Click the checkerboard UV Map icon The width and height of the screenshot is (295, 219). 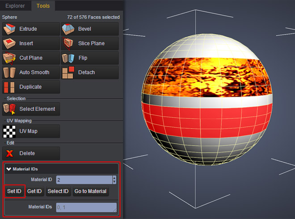[x=9, y=131]
